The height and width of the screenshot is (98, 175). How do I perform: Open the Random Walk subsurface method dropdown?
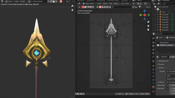(171, 79)
